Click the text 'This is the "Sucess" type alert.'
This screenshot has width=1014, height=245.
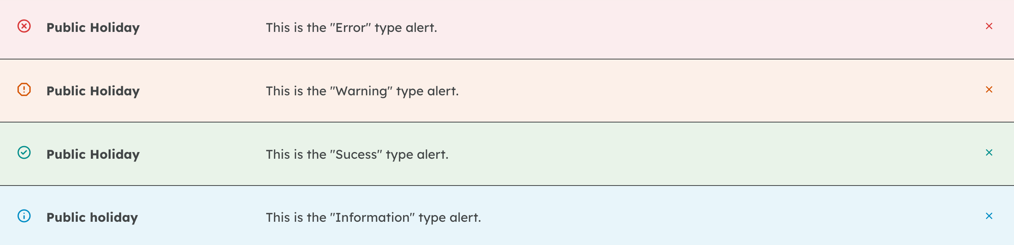(357, 154)
